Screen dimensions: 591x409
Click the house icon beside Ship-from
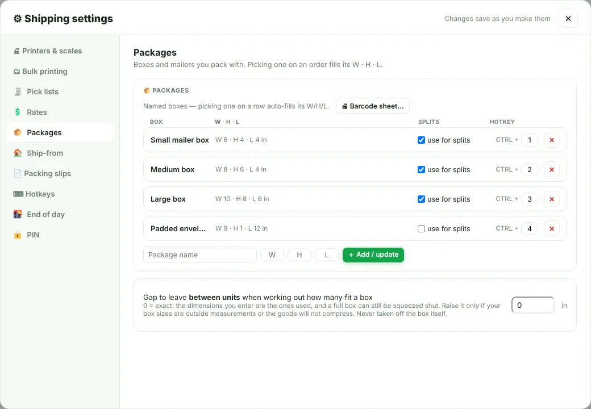18,153
